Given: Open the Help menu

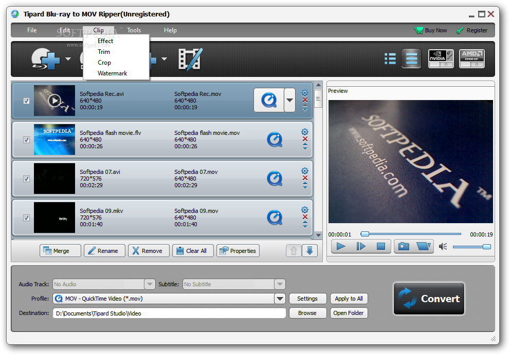Looking at the screenshot, I should point(170,30).
